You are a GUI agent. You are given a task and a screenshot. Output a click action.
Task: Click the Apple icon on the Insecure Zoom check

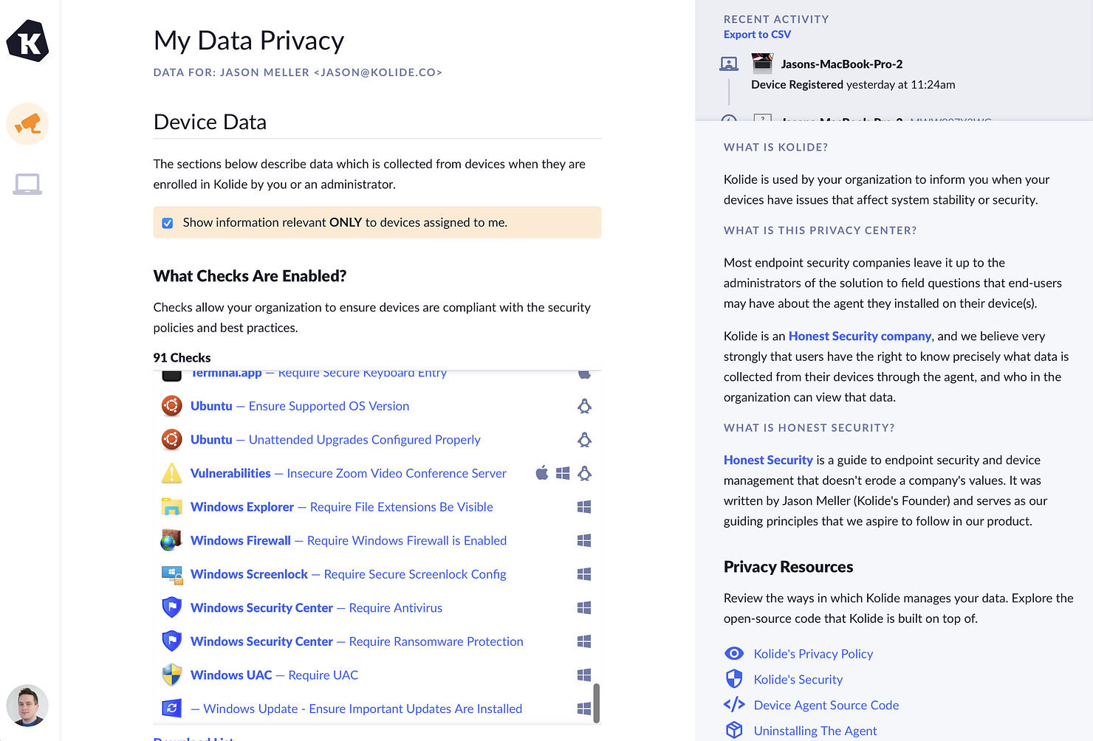(x=542, y=473)
